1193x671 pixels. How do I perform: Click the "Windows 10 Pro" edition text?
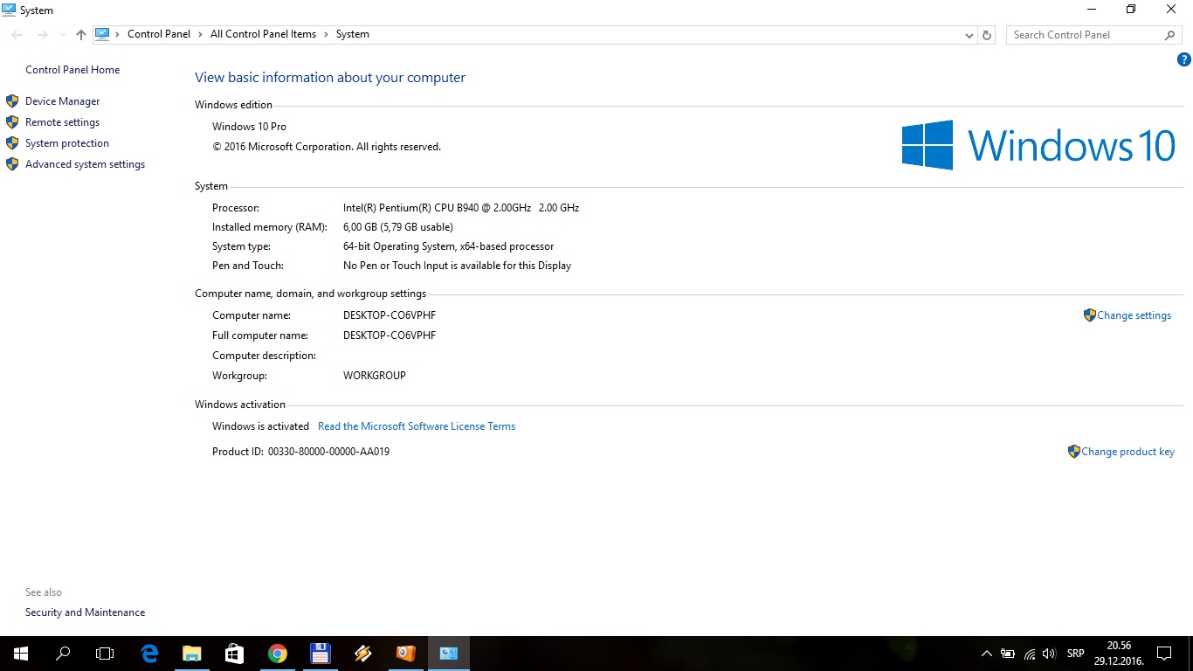coord(249,127)
